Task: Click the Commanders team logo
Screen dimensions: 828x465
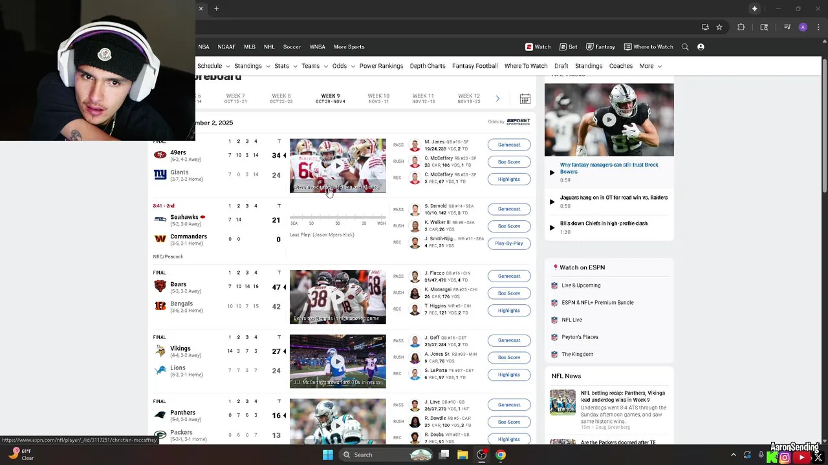Action: click(x=160, y=239)
